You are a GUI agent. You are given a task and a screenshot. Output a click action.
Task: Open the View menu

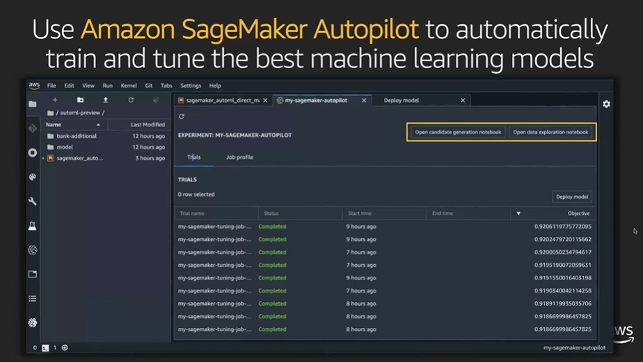[x=88, y=85]
